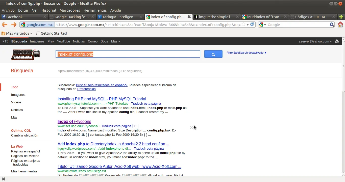
Task: Open Google settings gear icon
Action: [x=337, y=41]
